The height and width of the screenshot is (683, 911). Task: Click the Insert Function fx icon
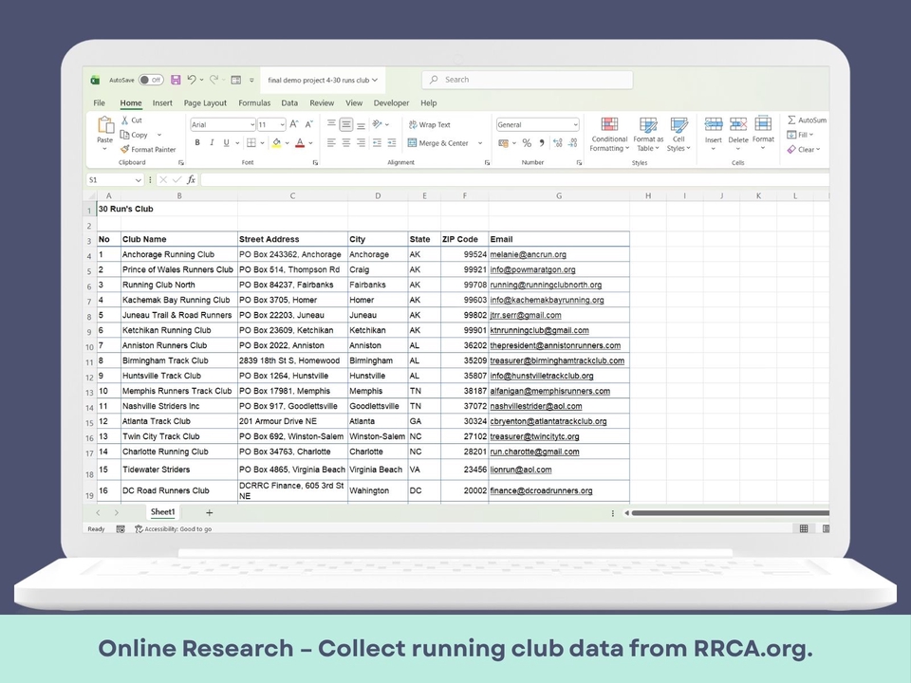(191, 179)
